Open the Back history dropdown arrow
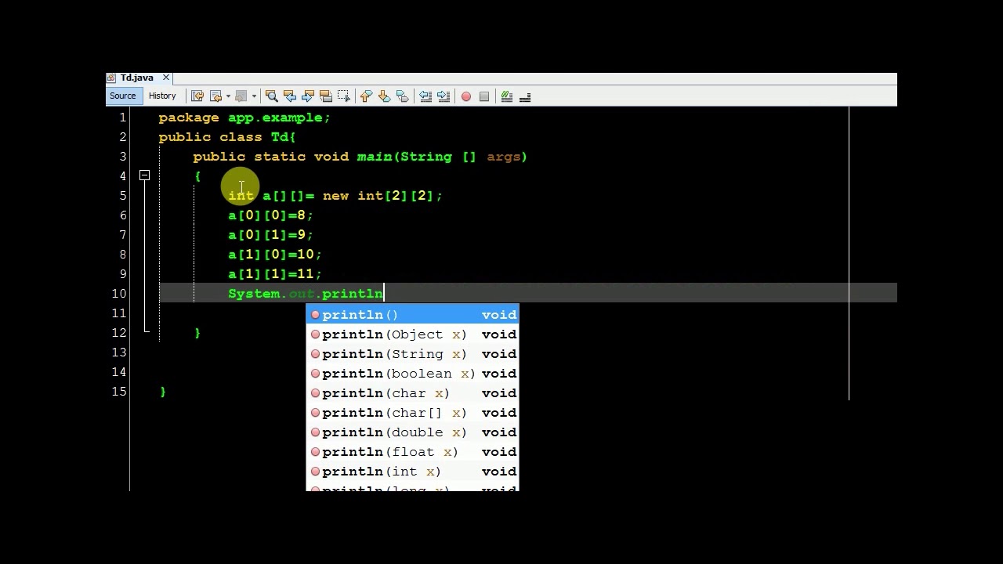1003x564 pixels. point(228,96)
